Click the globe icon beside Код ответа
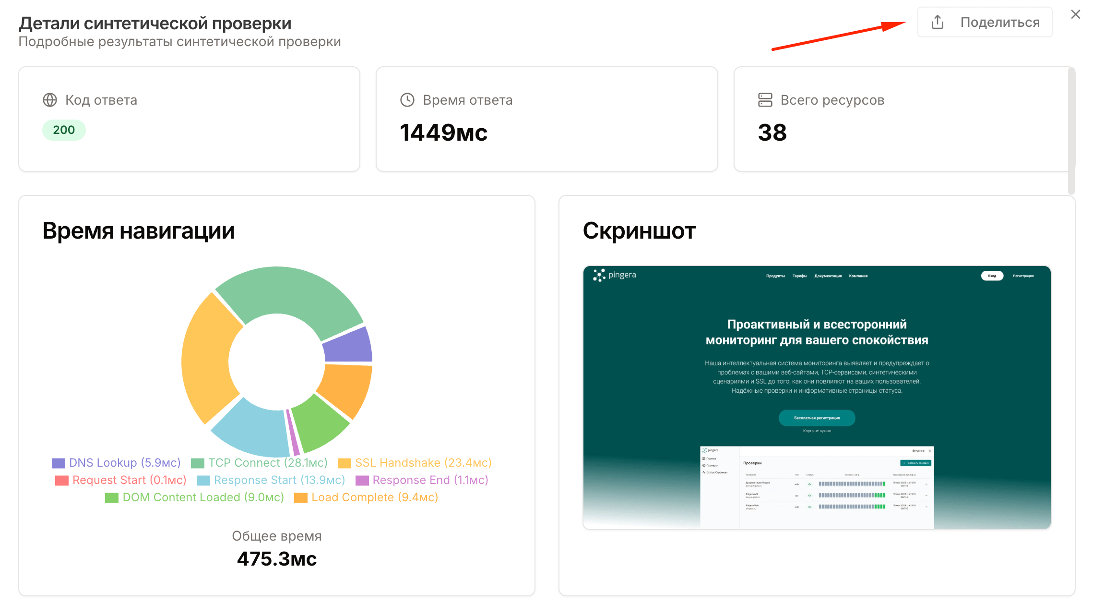The height and width of the screenshot is (604, 1093). tap(50, 100)
